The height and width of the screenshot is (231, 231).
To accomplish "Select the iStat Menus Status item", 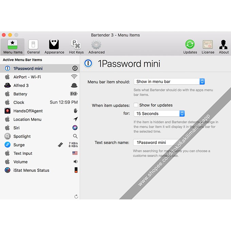I will pos(40,170).
